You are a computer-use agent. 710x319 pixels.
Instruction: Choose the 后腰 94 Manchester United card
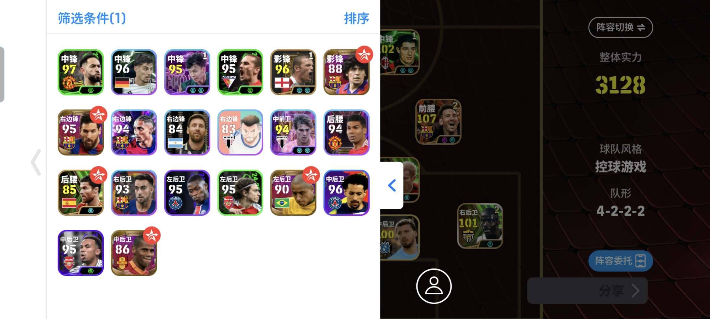click(x=346, y=132)
